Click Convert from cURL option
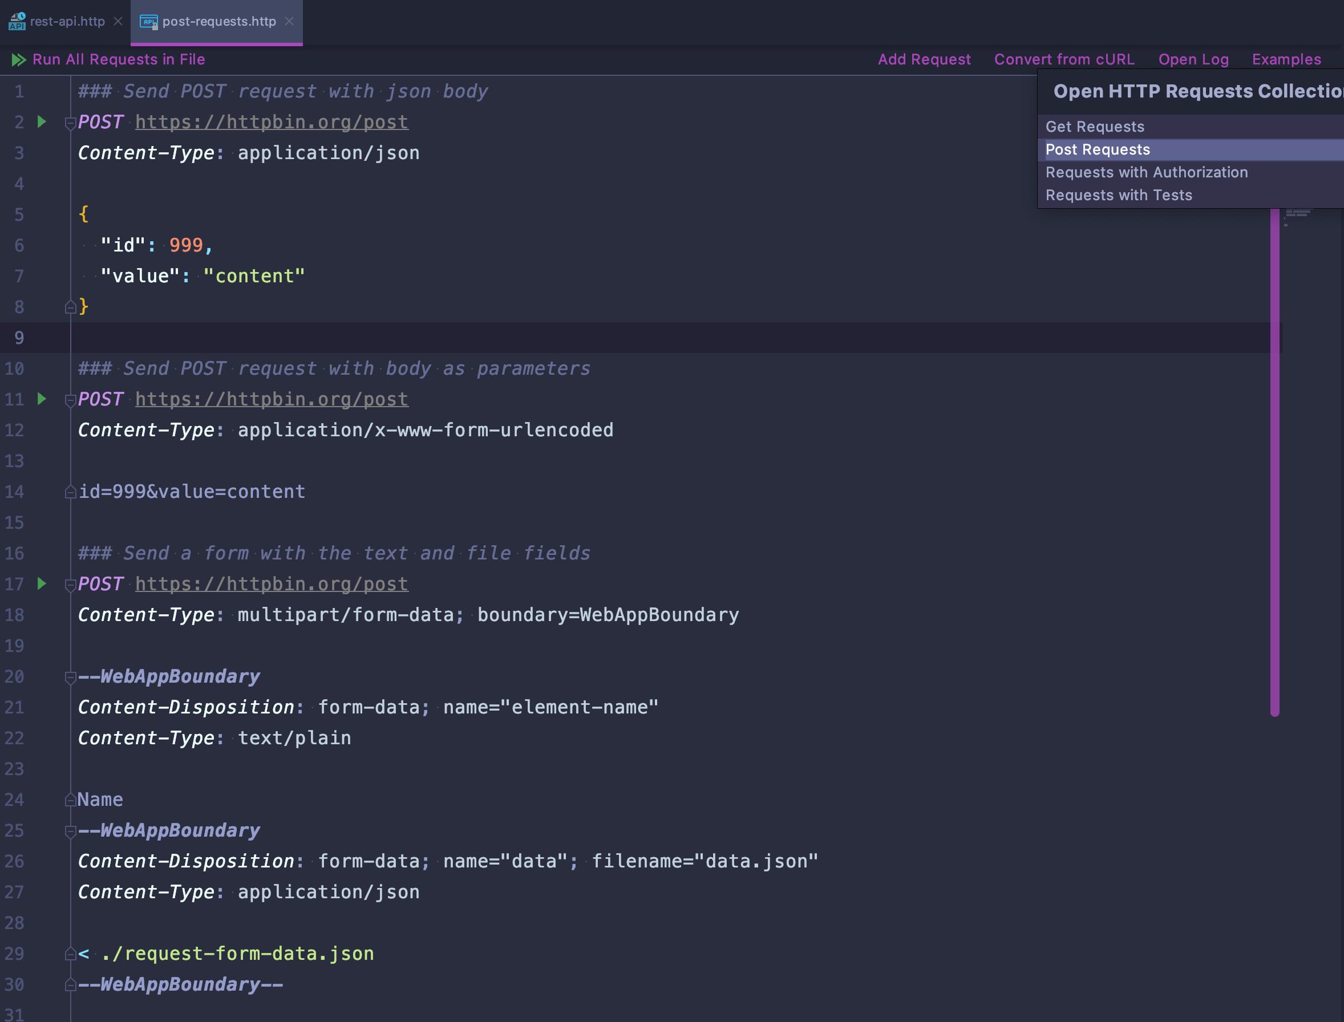The image size is (1344, 1022). tap(1065, 59)
